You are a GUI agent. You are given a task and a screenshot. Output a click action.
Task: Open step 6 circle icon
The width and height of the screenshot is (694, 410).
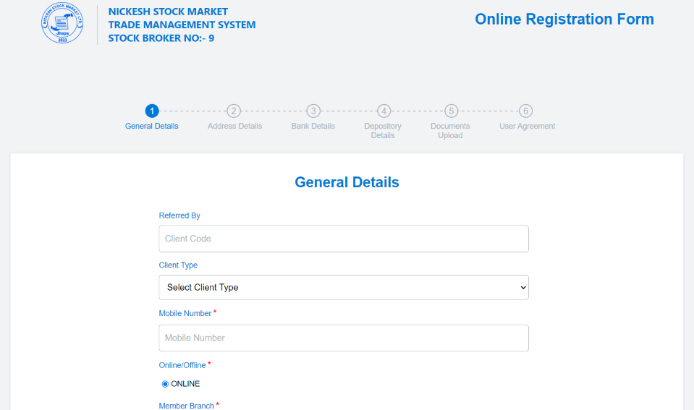[x=526, y=111]
